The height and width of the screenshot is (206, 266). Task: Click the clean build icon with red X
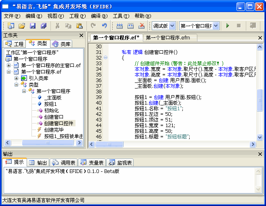pos(141,26)
